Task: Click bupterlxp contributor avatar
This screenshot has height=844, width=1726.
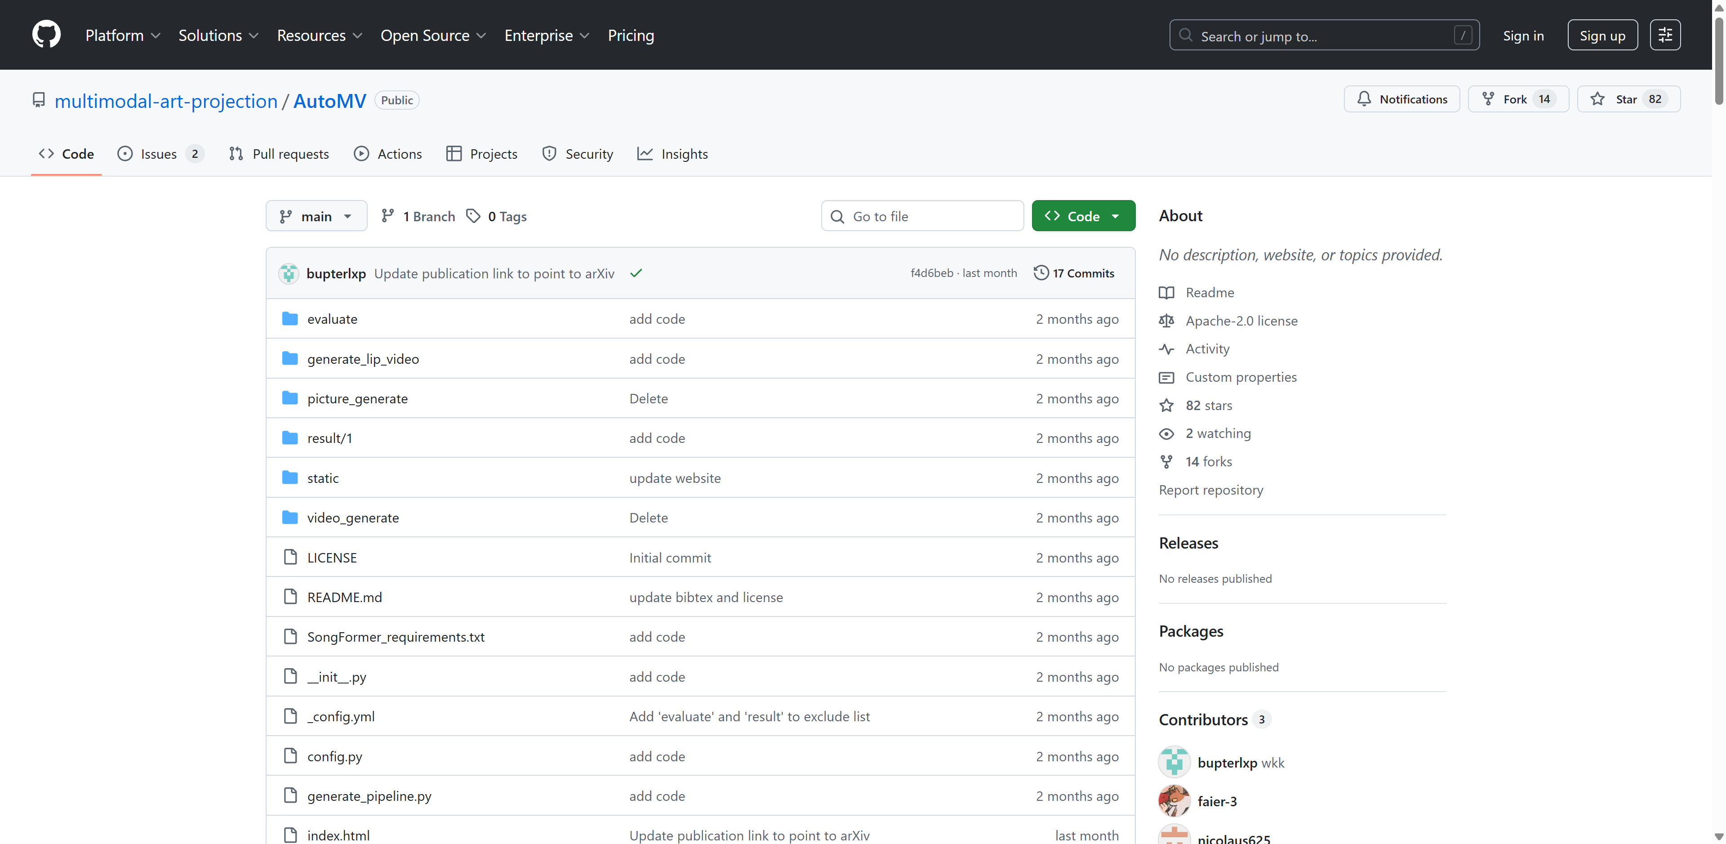Action: point(1174,762)
